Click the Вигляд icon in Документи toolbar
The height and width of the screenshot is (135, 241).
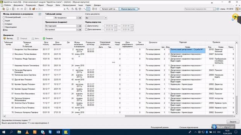(x=5, y=38)
